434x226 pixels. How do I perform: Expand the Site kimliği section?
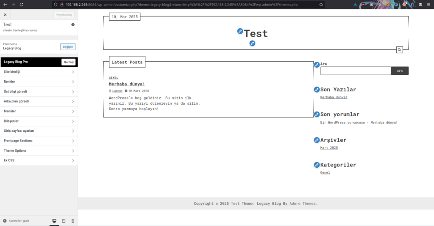[x=39, y=72]
